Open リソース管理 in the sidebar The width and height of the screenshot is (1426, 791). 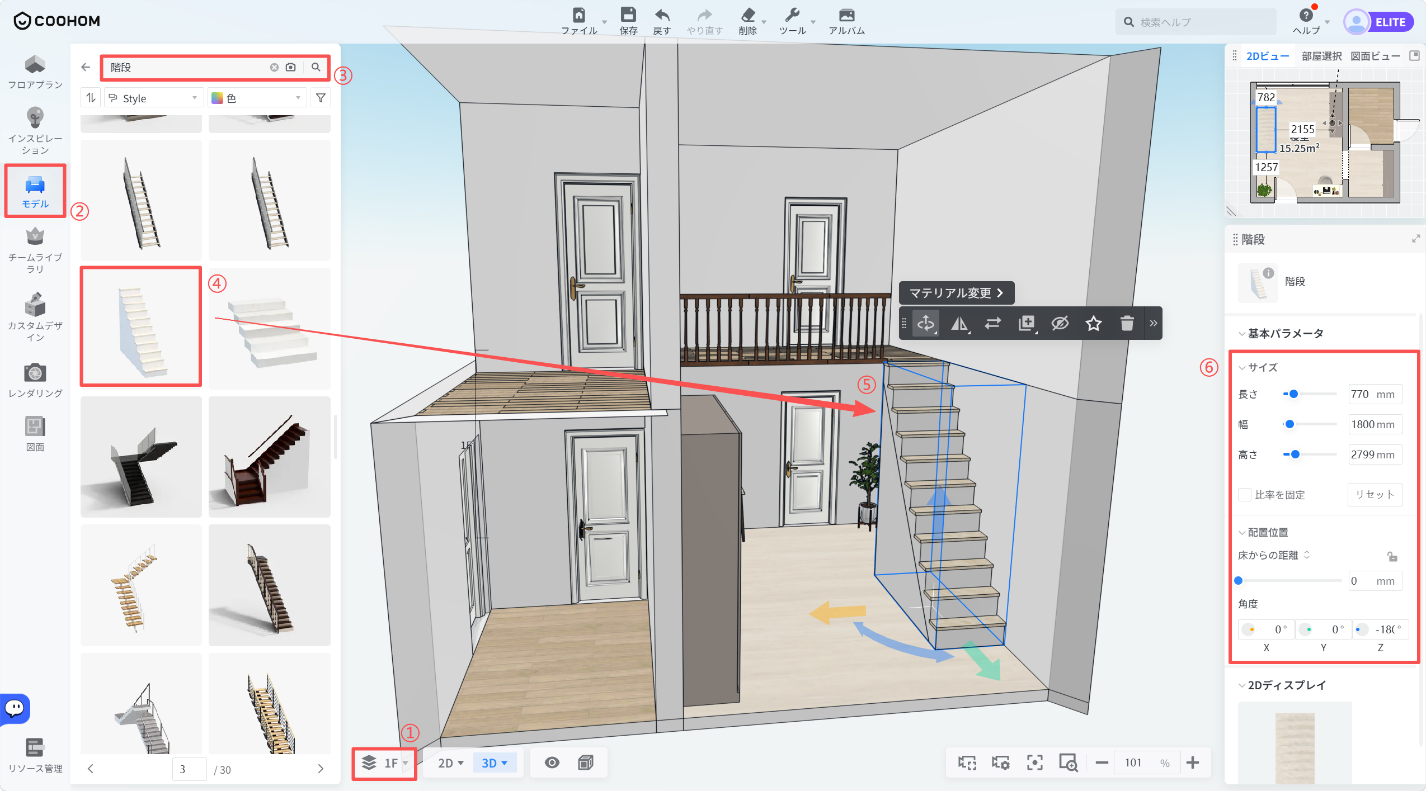tap(35, 755)
